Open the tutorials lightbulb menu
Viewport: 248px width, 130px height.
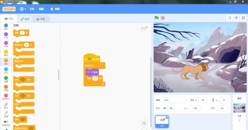(55, 9)
